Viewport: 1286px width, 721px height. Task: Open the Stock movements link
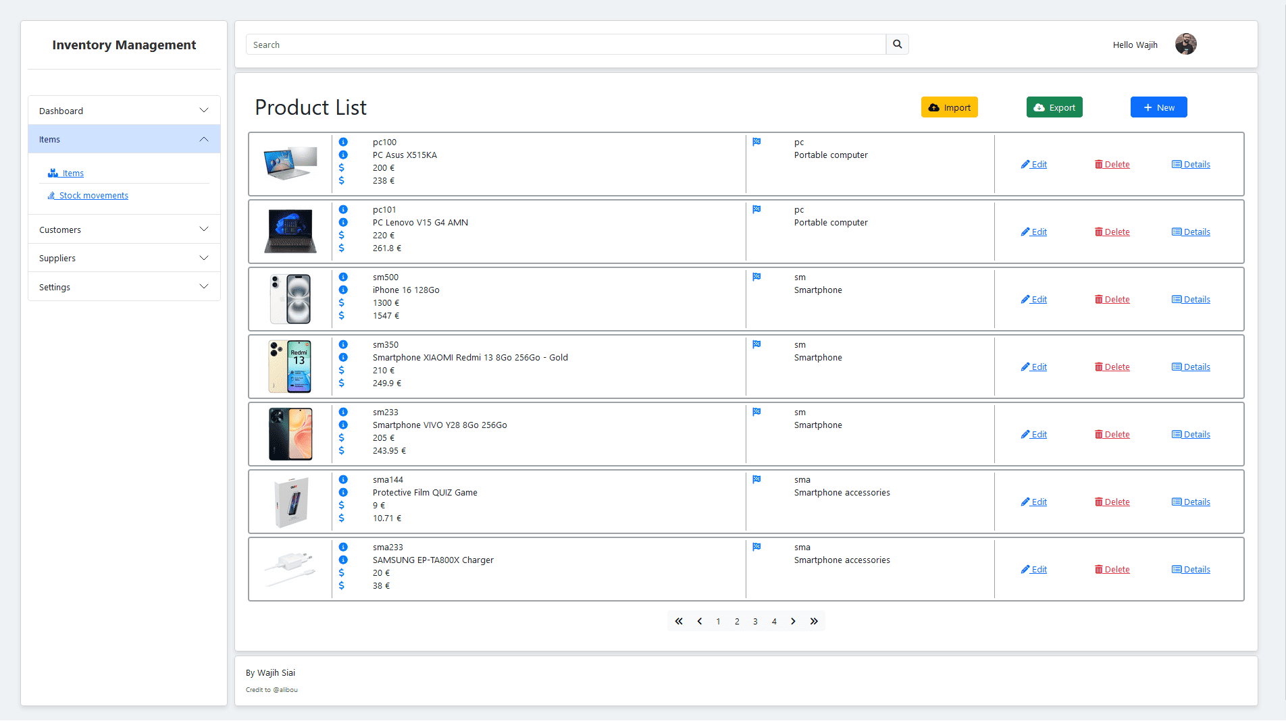coord(88,196)
